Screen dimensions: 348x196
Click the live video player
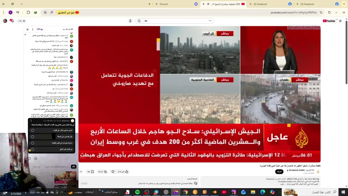coord(200,94)
